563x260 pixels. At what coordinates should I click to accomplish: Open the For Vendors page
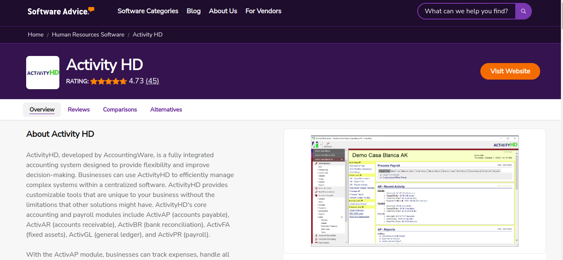(263, 11)
